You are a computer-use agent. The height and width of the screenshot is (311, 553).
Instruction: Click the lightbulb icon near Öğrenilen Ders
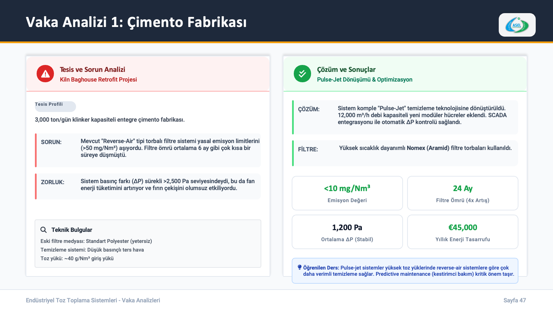(299, 267)
